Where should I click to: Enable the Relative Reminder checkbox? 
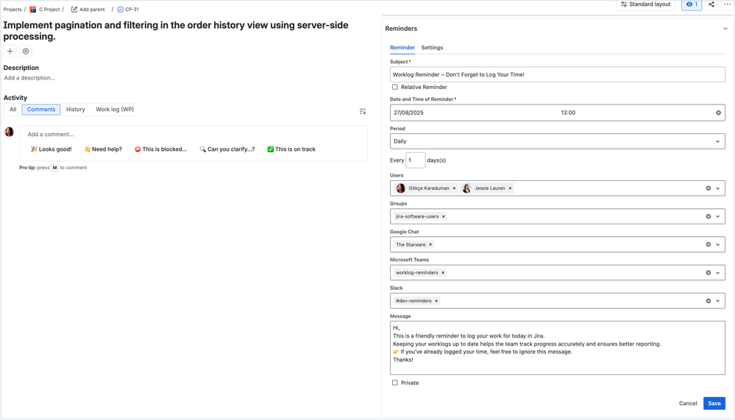(x=394, y=88)
